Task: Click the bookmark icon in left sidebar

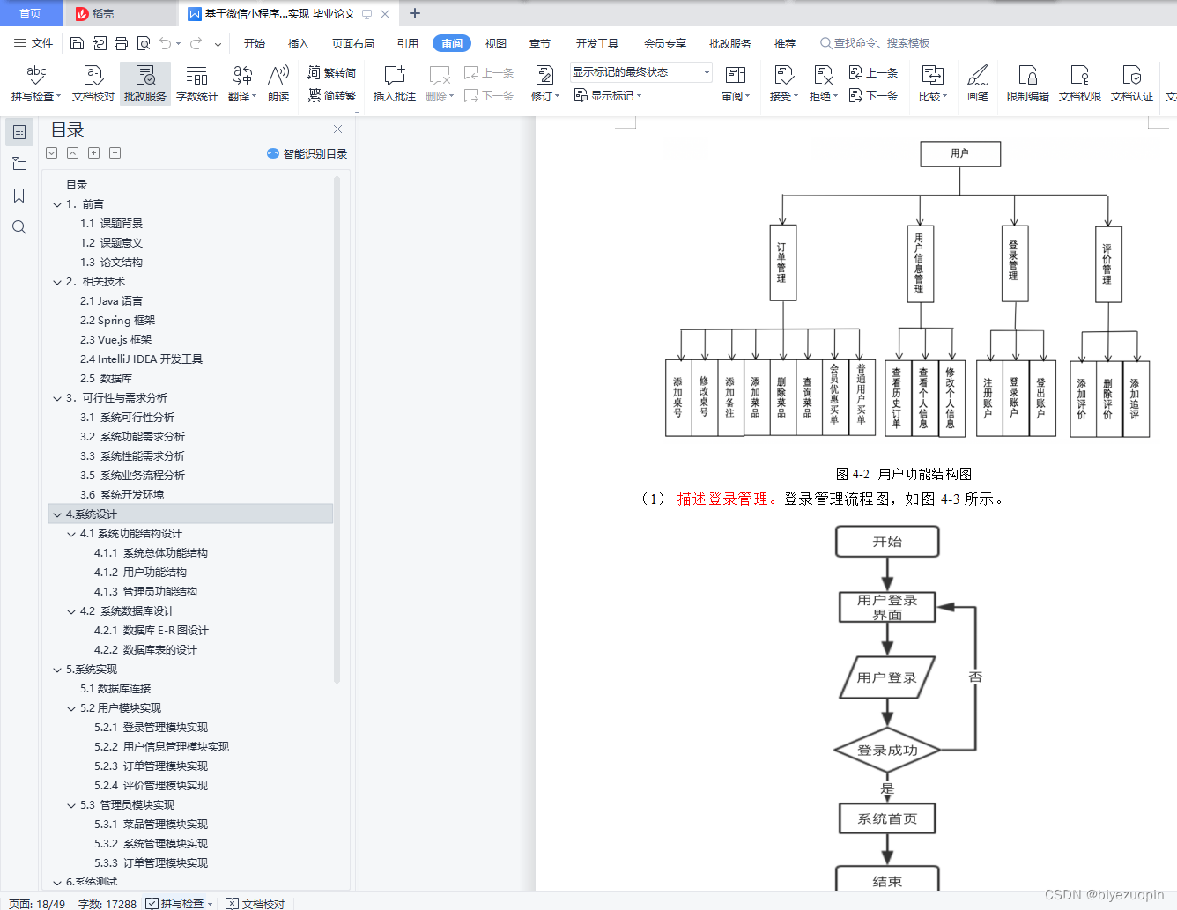Action: click(19, 196)
